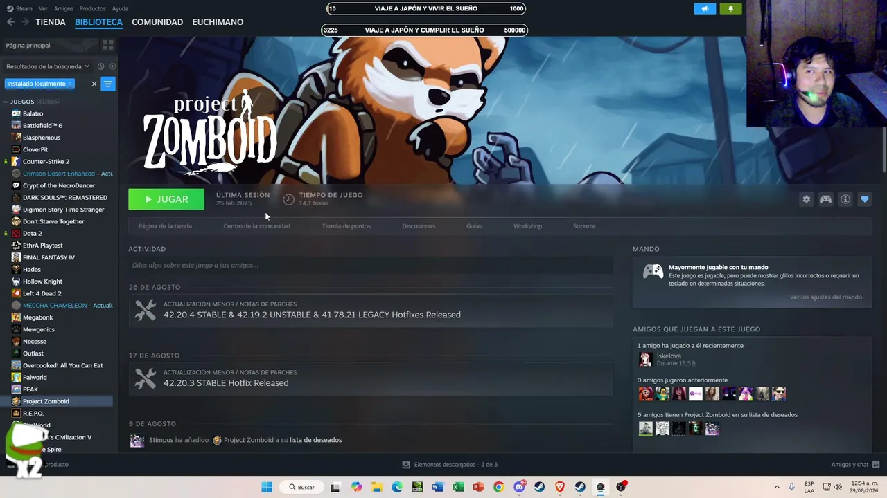
Task: Open the Workshop link
Action: point(527,226)
